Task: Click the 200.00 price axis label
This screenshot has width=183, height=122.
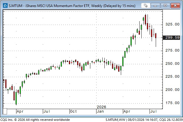Action: click(x=172, y=90)
